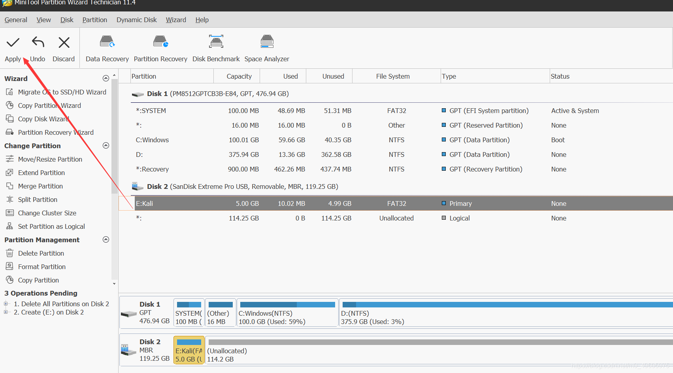Collapse the Wizard section
This screenshot has width=673, height=373.
pos(106,78)
